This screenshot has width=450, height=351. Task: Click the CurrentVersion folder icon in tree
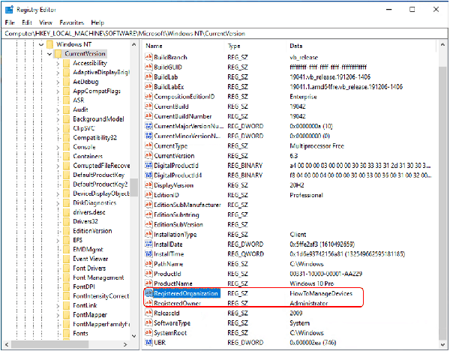click(58, 54)
